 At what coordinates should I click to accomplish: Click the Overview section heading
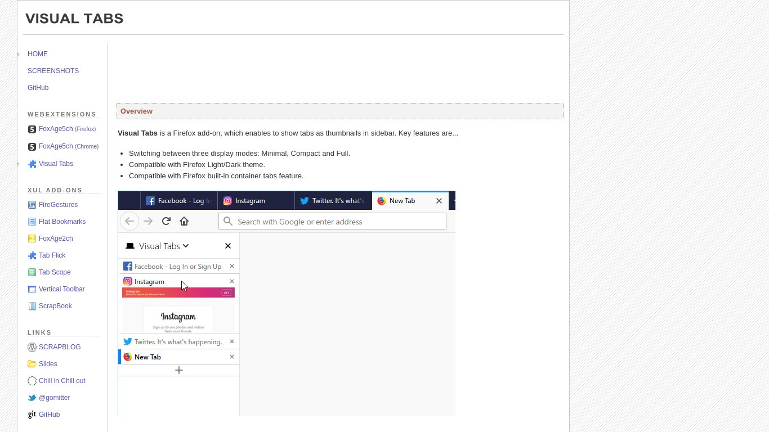(x=136, y=111)
